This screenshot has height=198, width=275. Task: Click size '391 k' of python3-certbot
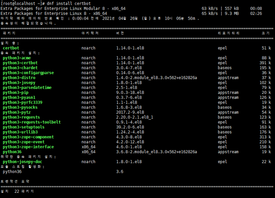click(265, 63)
